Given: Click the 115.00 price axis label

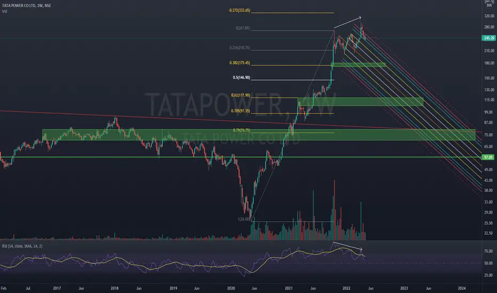Looking at the screenshot, I should tap(489, 100).
